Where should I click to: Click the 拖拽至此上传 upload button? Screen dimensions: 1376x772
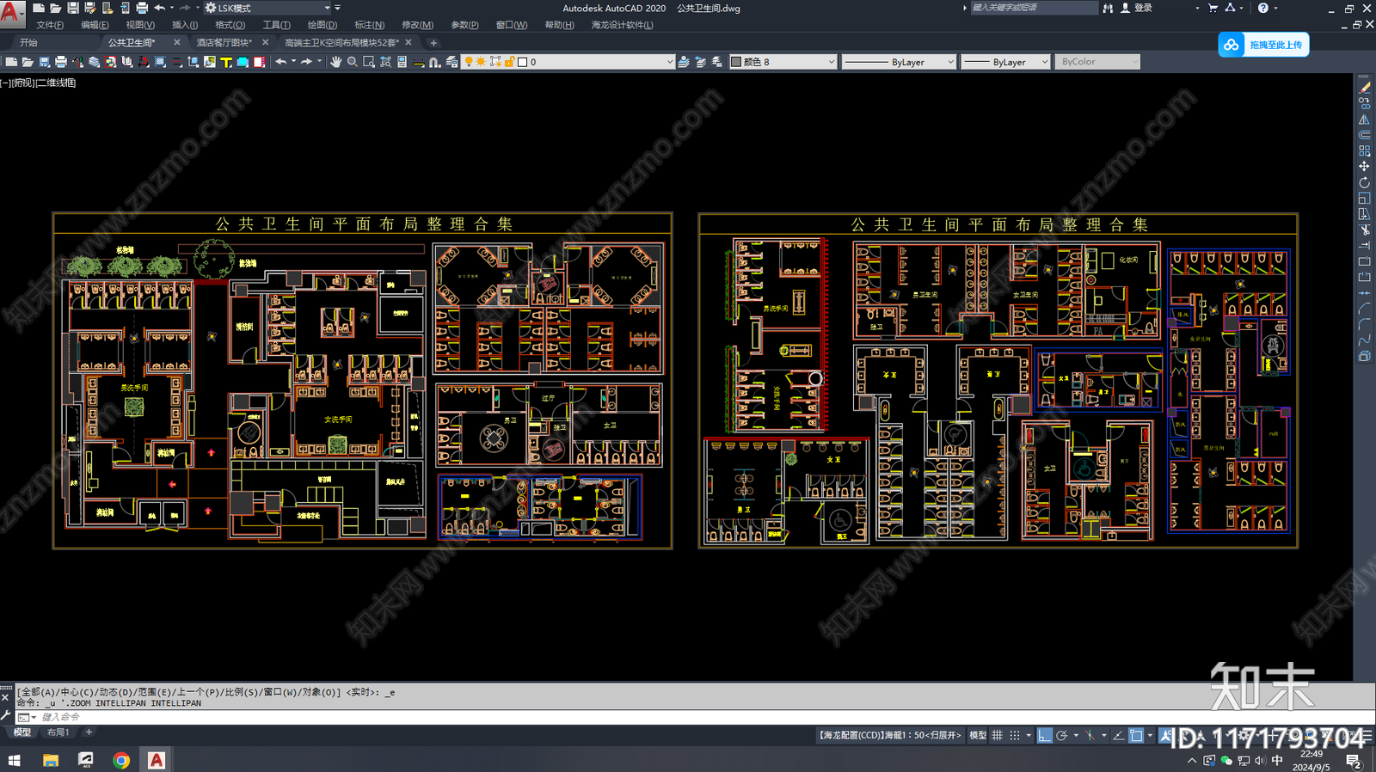[x=1263, y=45]
